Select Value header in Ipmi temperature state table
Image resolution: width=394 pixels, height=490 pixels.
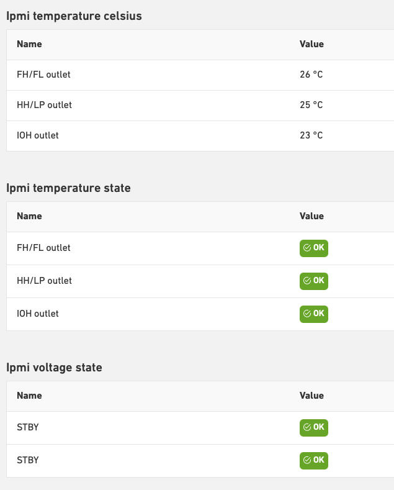pos(311,216)
